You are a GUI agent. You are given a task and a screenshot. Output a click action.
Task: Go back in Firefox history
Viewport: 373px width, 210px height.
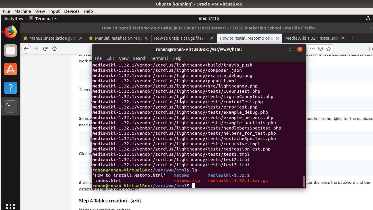(26, 49)
